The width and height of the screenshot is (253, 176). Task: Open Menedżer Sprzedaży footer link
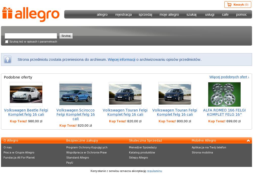pos(143,147)
